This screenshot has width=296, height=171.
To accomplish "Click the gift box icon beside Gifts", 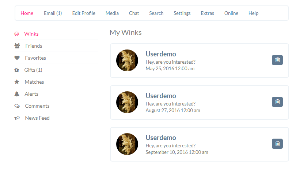I will coord(16,70).
